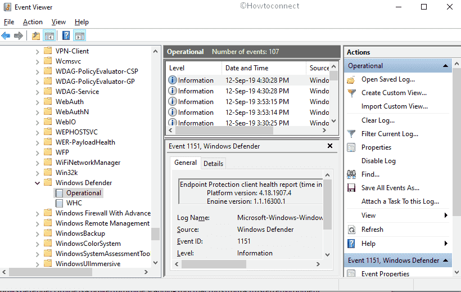Click Import Custom View... action
The width and height of the screenshot is (461, 292).
pos(395,106)
